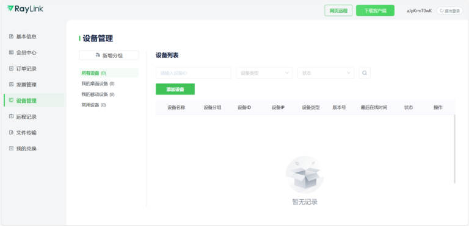Click the 设备类型 column header
Screen dimensions: 469x226
(311, 107)
